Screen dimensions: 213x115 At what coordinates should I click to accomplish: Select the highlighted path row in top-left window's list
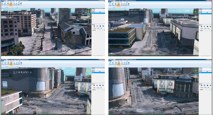click(x=98, y=13)
